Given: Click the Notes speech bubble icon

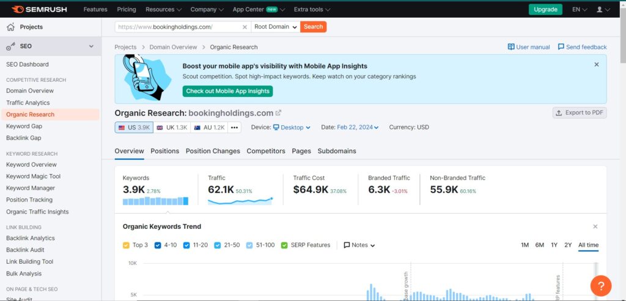Looking at the screenshot, I should (347, 245).
